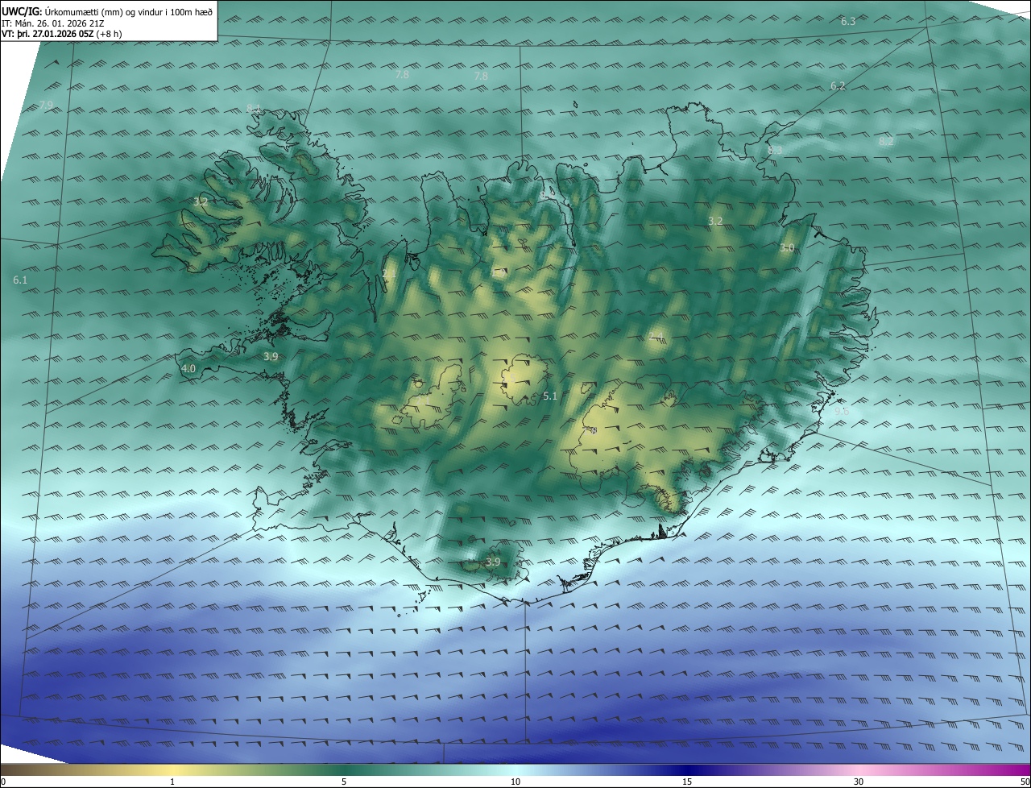Click the 0 label on color scale
1031x788 pixels.
point(3,782)
